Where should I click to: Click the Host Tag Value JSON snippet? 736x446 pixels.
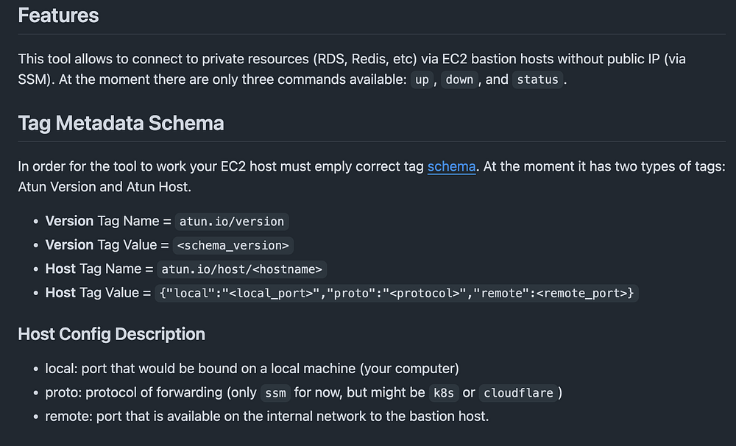point(396,293)
